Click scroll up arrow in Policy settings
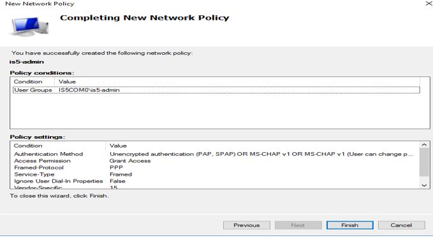433x238 pixels. click(x=424, y=144)
